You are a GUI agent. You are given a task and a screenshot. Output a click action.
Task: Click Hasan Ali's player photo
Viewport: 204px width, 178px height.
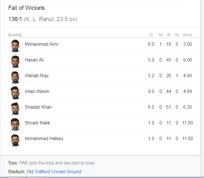pos(15,61)
